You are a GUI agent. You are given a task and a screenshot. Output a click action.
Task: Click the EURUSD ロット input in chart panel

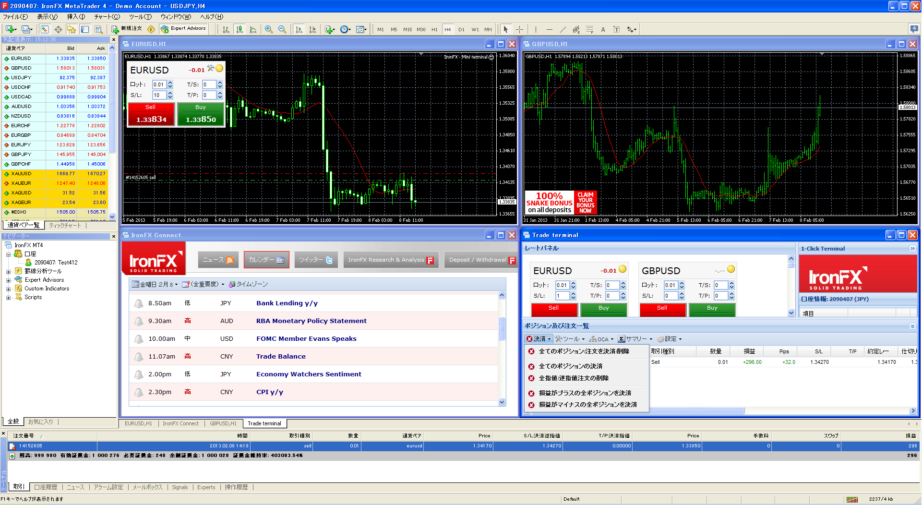tap(159, 84)
